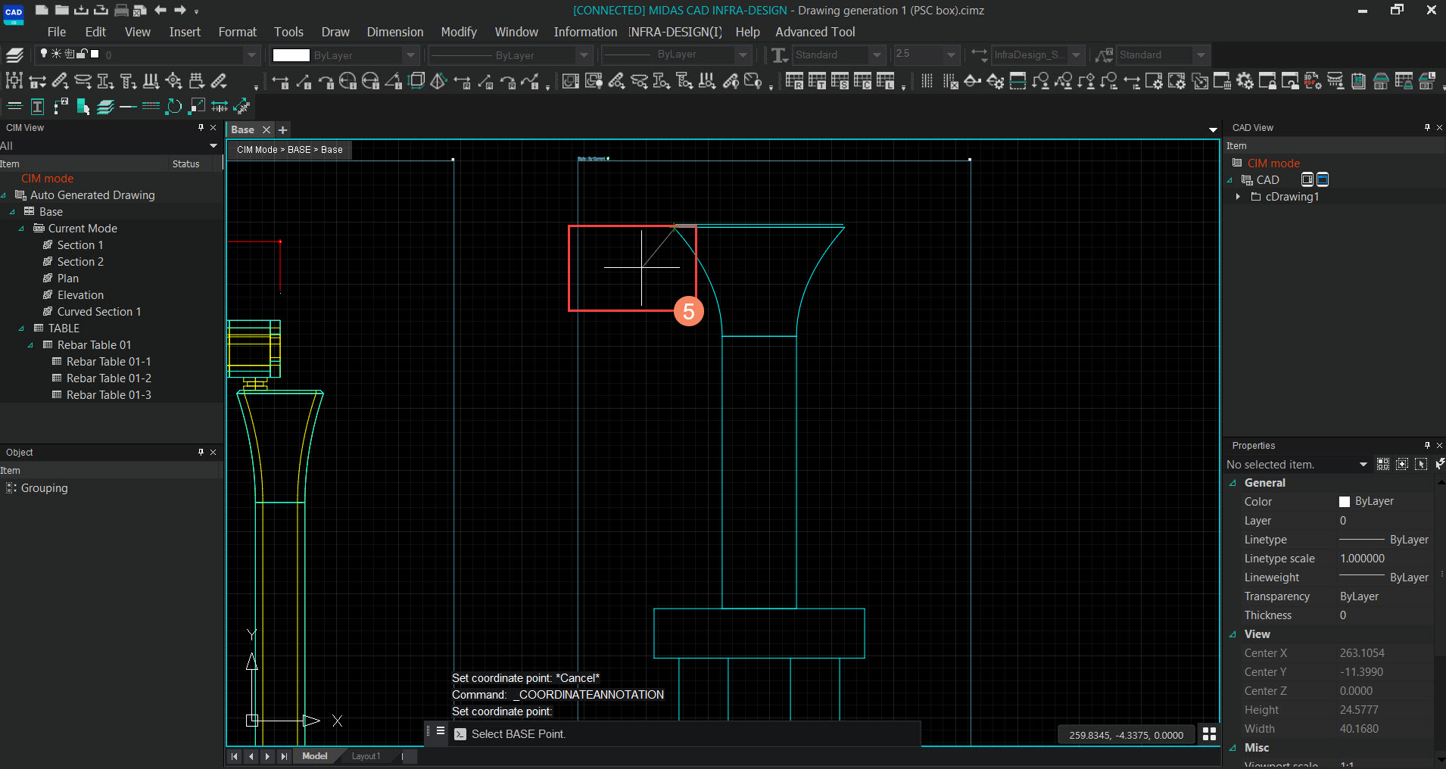Viewport: 1446px width, 769px height.
Task: Click the New file icon in title bar
Action: pos(42,10)
